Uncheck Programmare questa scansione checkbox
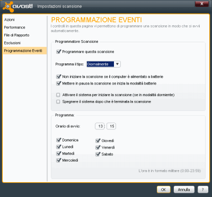 pyautogui.click(x=58, y=52)
